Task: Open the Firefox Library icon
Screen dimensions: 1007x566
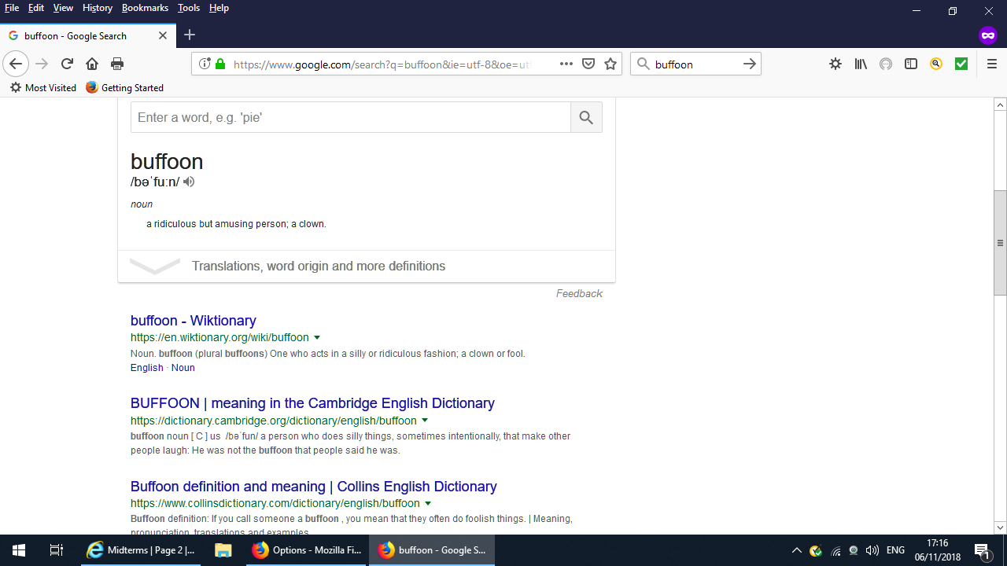Action: tap(861, 64)
